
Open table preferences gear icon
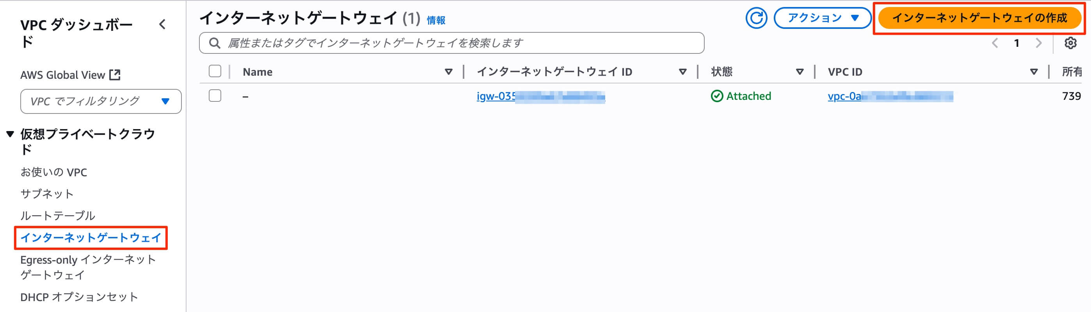click(x=1070, y=43)
